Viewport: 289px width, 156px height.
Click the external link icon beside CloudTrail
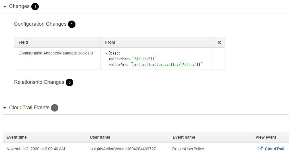pyautogui.click(x=260, y=149)
